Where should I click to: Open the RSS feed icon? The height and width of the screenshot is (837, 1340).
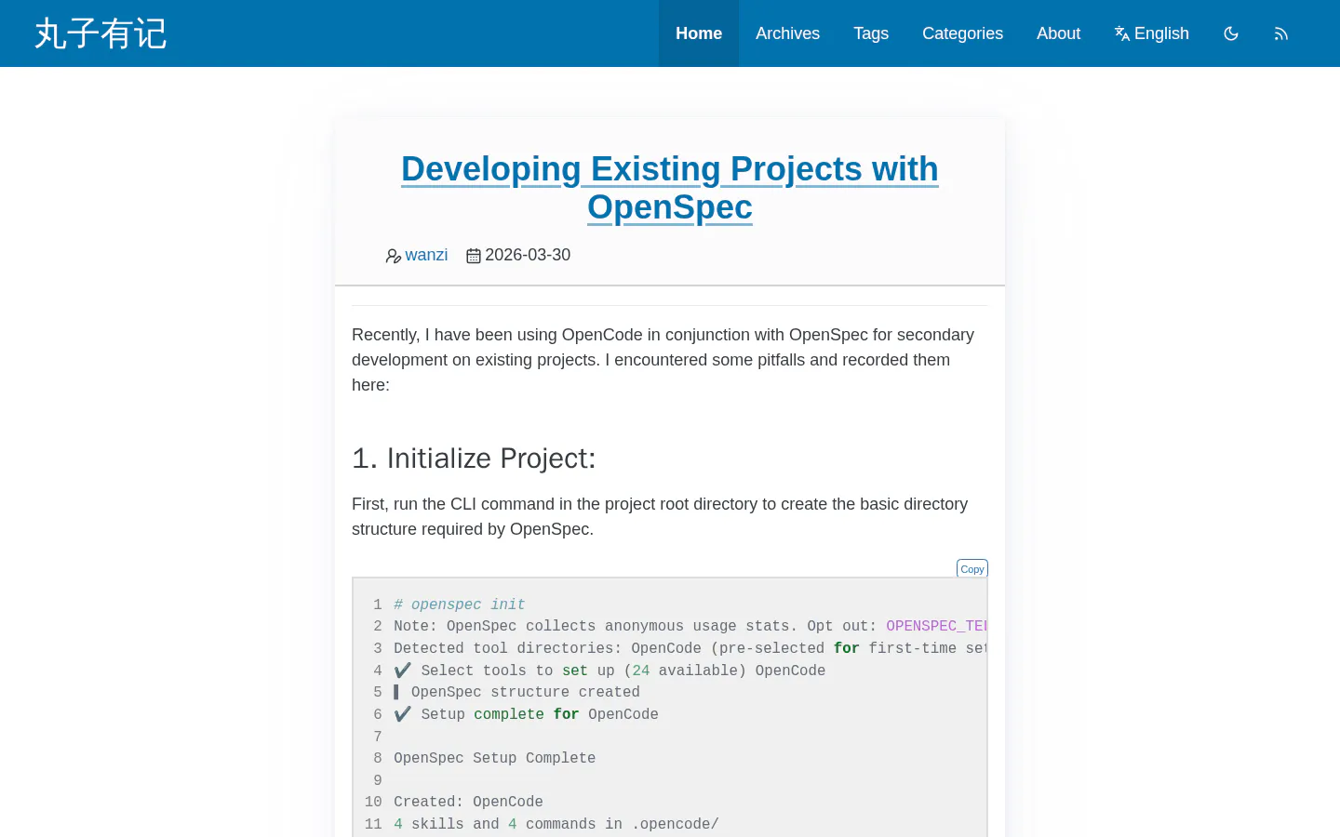coord(1281,33)
